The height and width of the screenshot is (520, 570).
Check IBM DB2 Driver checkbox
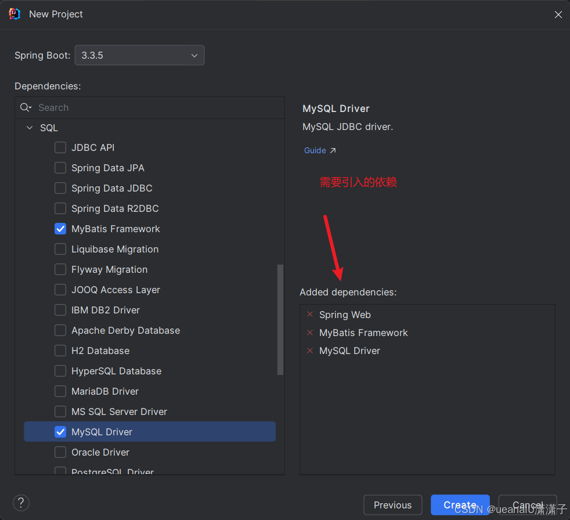pyautogui.click(x=60, y=310)
